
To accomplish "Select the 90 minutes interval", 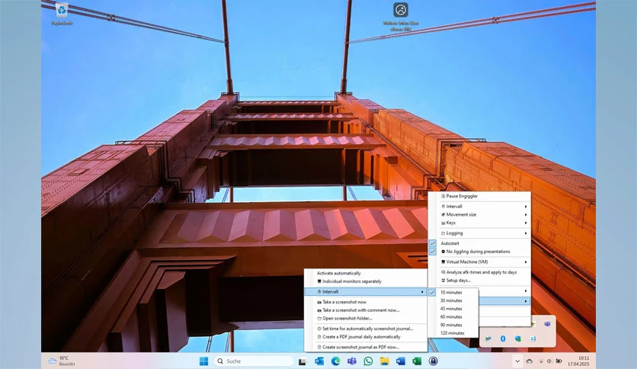I will (x=453, y=325).
